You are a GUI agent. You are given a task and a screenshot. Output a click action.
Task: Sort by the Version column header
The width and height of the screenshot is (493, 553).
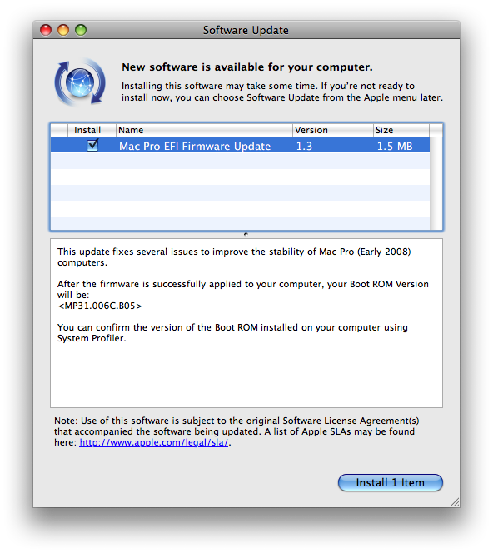[333, 130]
